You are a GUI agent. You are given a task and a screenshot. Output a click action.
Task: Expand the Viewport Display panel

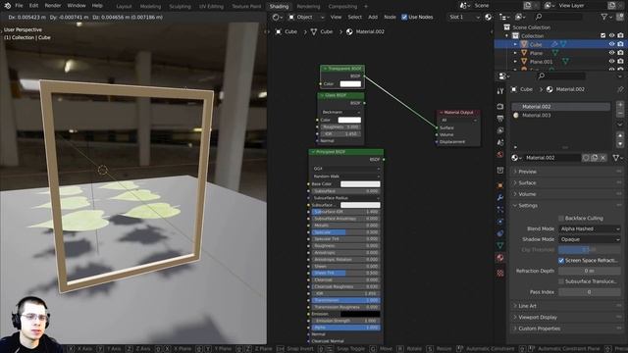[538, 317]
